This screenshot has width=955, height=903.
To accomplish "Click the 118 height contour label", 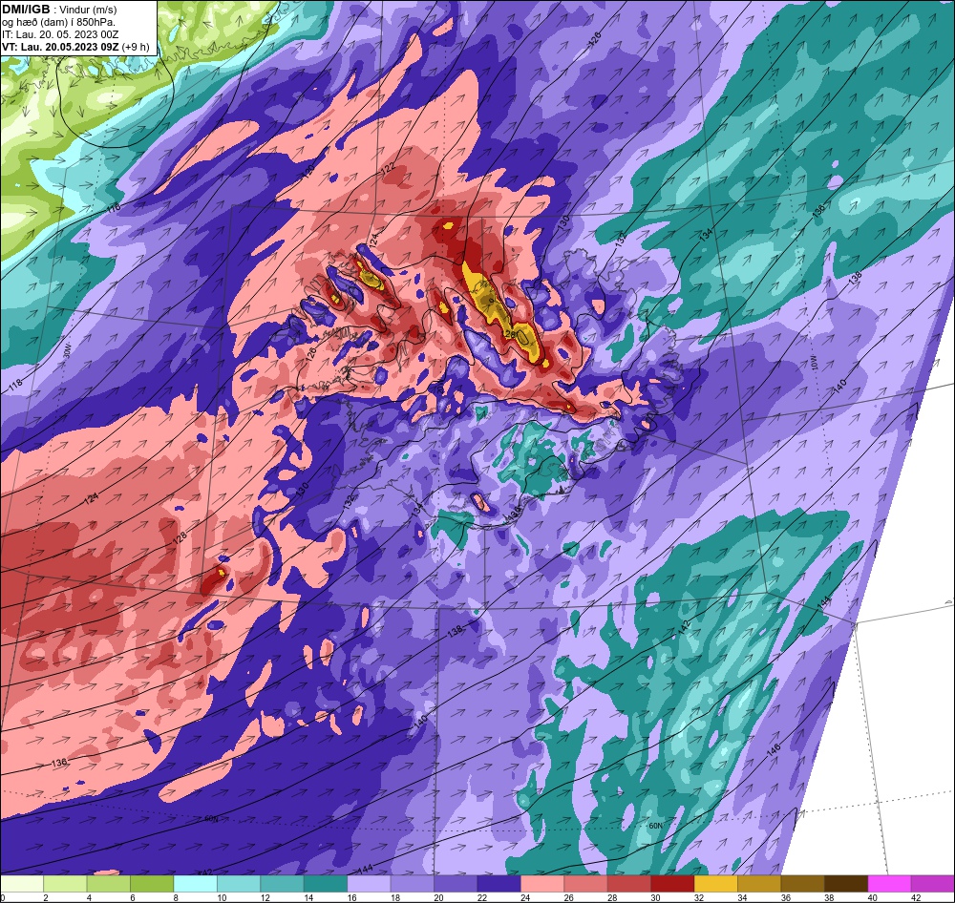I will (14, 385).
